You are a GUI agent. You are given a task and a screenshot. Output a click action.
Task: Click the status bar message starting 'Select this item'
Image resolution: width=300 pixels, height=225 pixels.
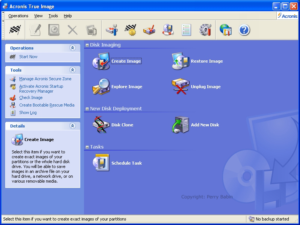point(64,219)
